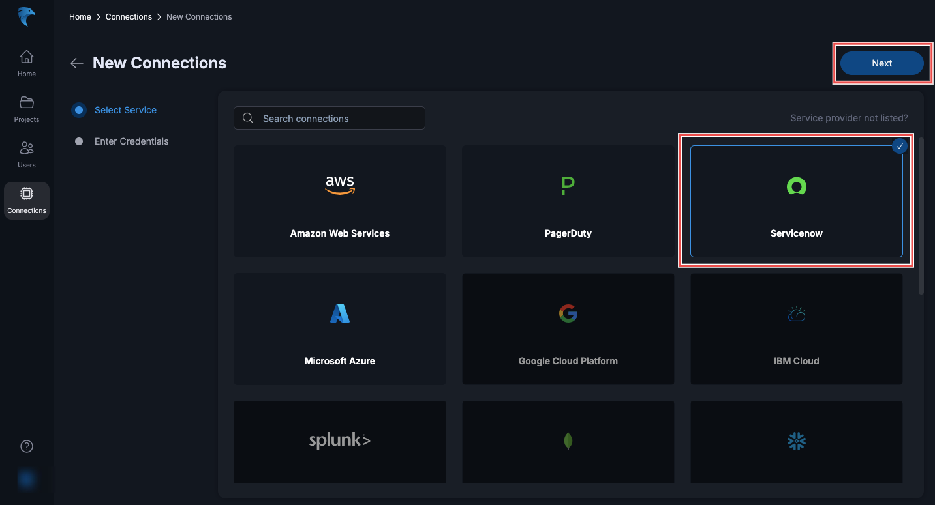This screenshot has width=935, height=505.
Task: Select the Splunk service tile
Action: coord(339,441)
